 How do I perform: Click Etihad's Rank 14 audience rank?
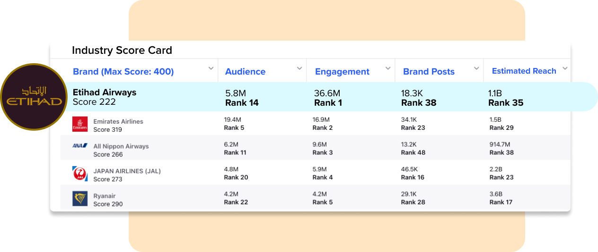click(x=242, y=102)
